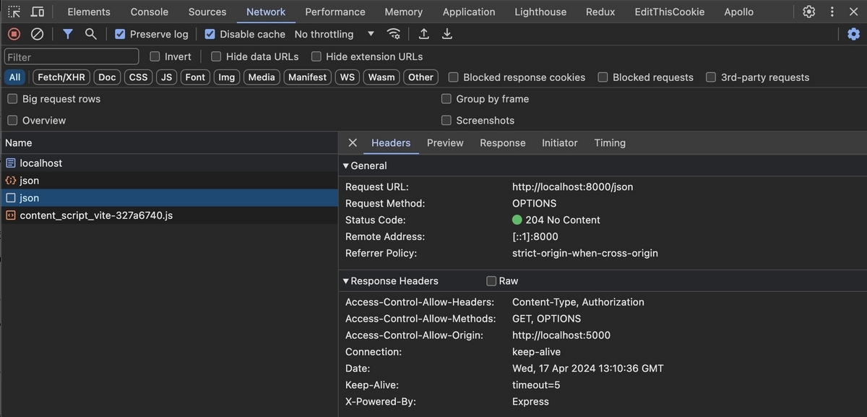Clear the network log
This screenshot has height=417, width=867.
[37, 34]
